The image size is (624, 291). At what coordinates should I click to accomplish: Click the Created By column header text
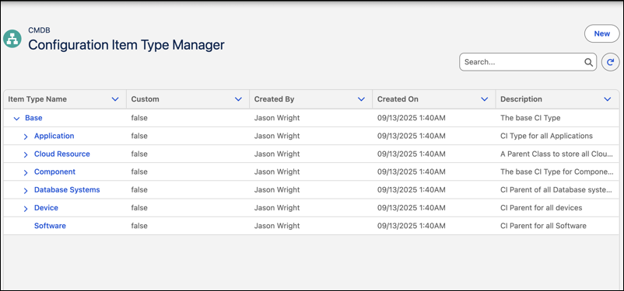click(274, 99)
